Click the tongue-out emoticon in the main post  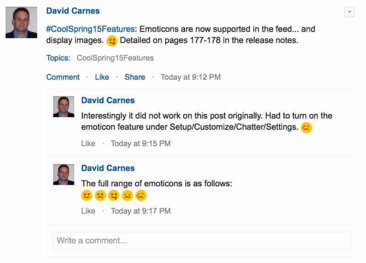112,41
